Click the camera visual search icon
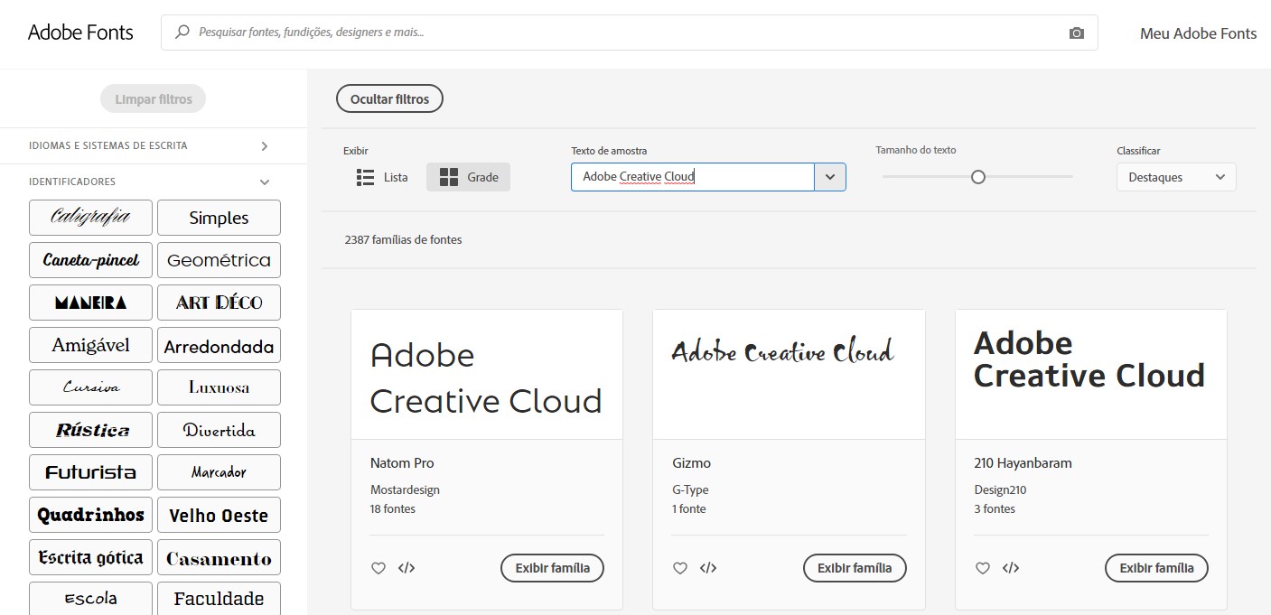 (x=1076, y=33)
